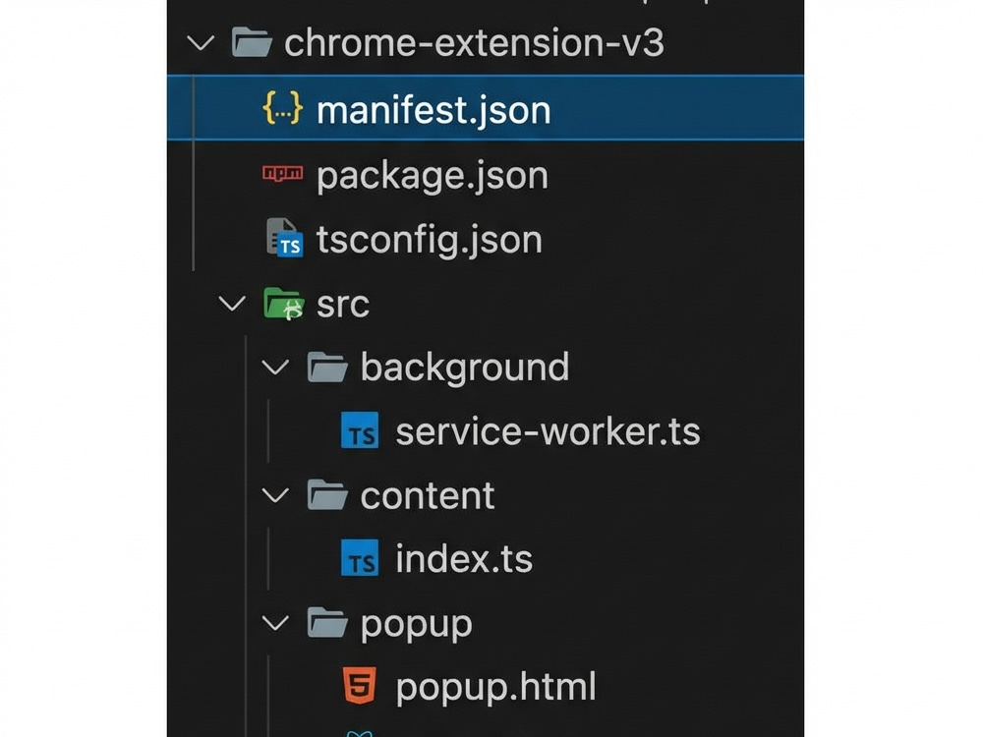The image size is (983, 737).
Task: Click the npm icon beside package.json
Action: click(283, 173)
